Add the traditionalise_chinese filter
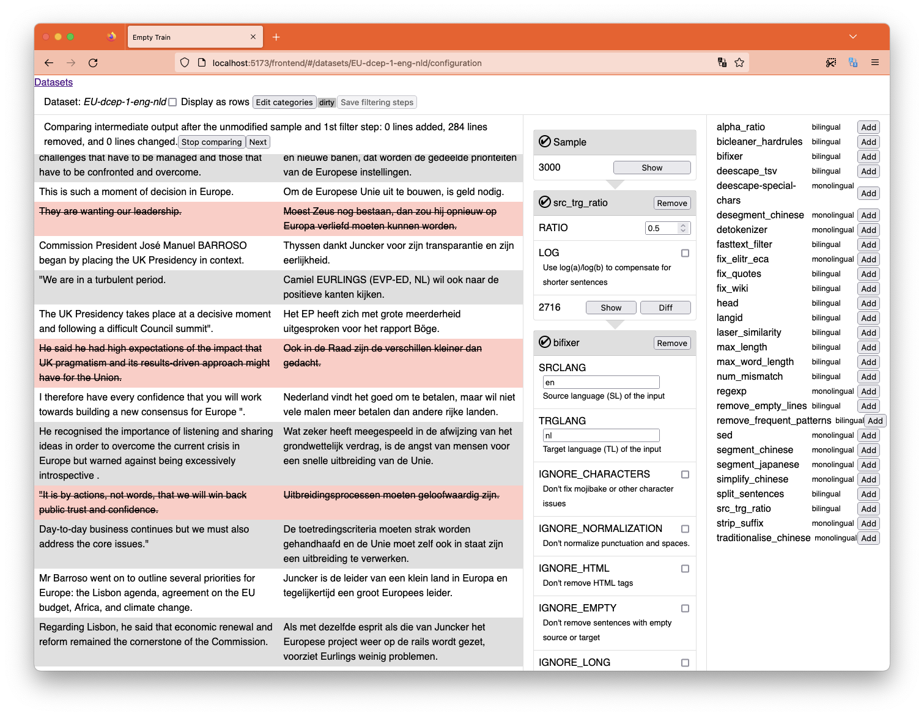Viewport: 924px width, 716px height. click(x=868, y=538)
